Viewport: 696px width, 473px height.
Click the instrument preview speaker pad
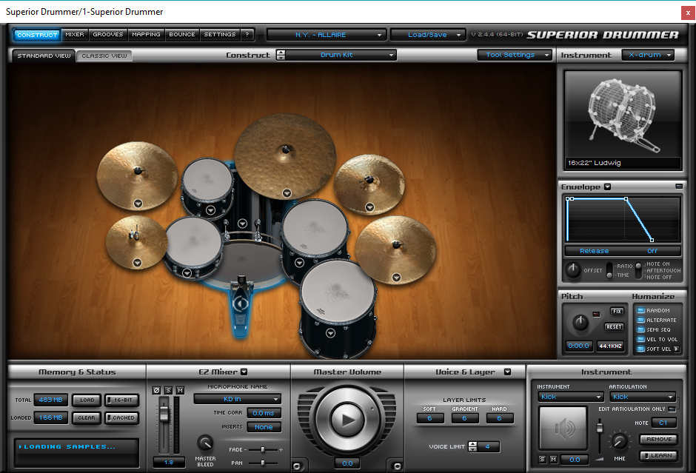coord(563,428)
